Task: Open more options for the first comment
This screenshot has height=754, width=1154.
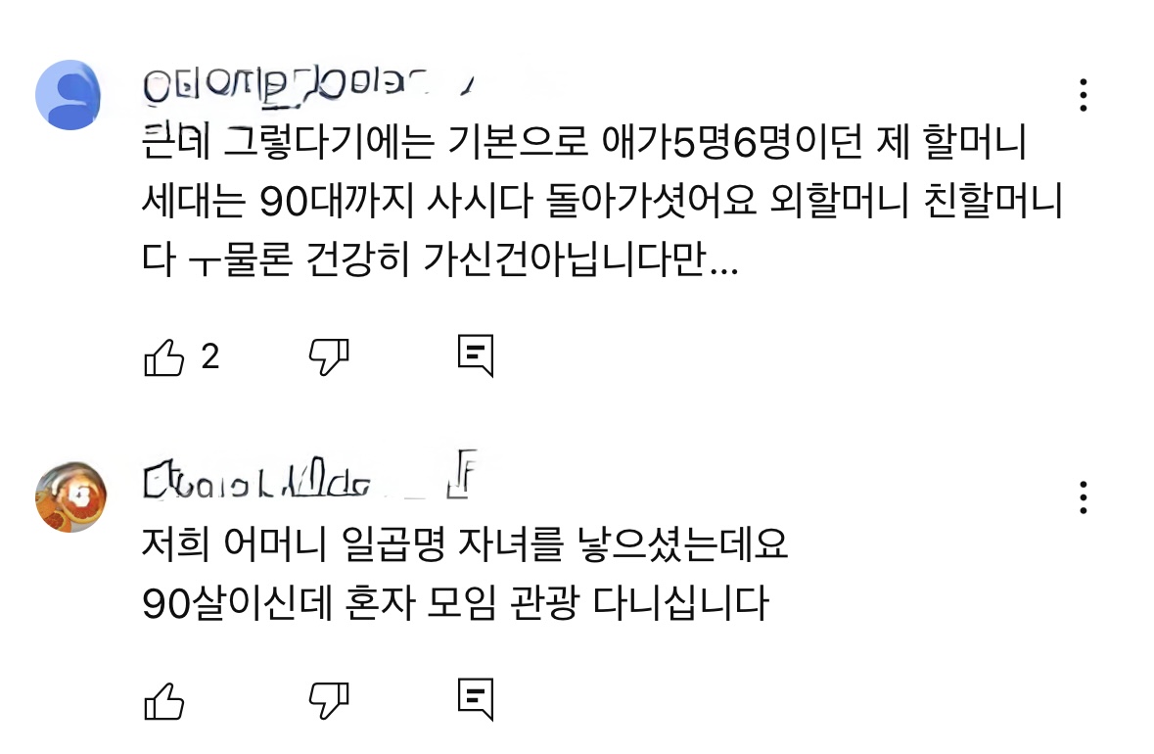Action: pos(1083,95)
